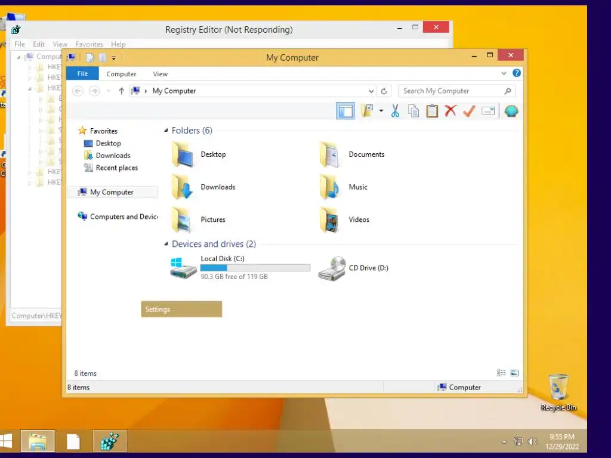Open the Edit menu in Registry Editor
Screen dimensions: 611x458
click(39, 44)
